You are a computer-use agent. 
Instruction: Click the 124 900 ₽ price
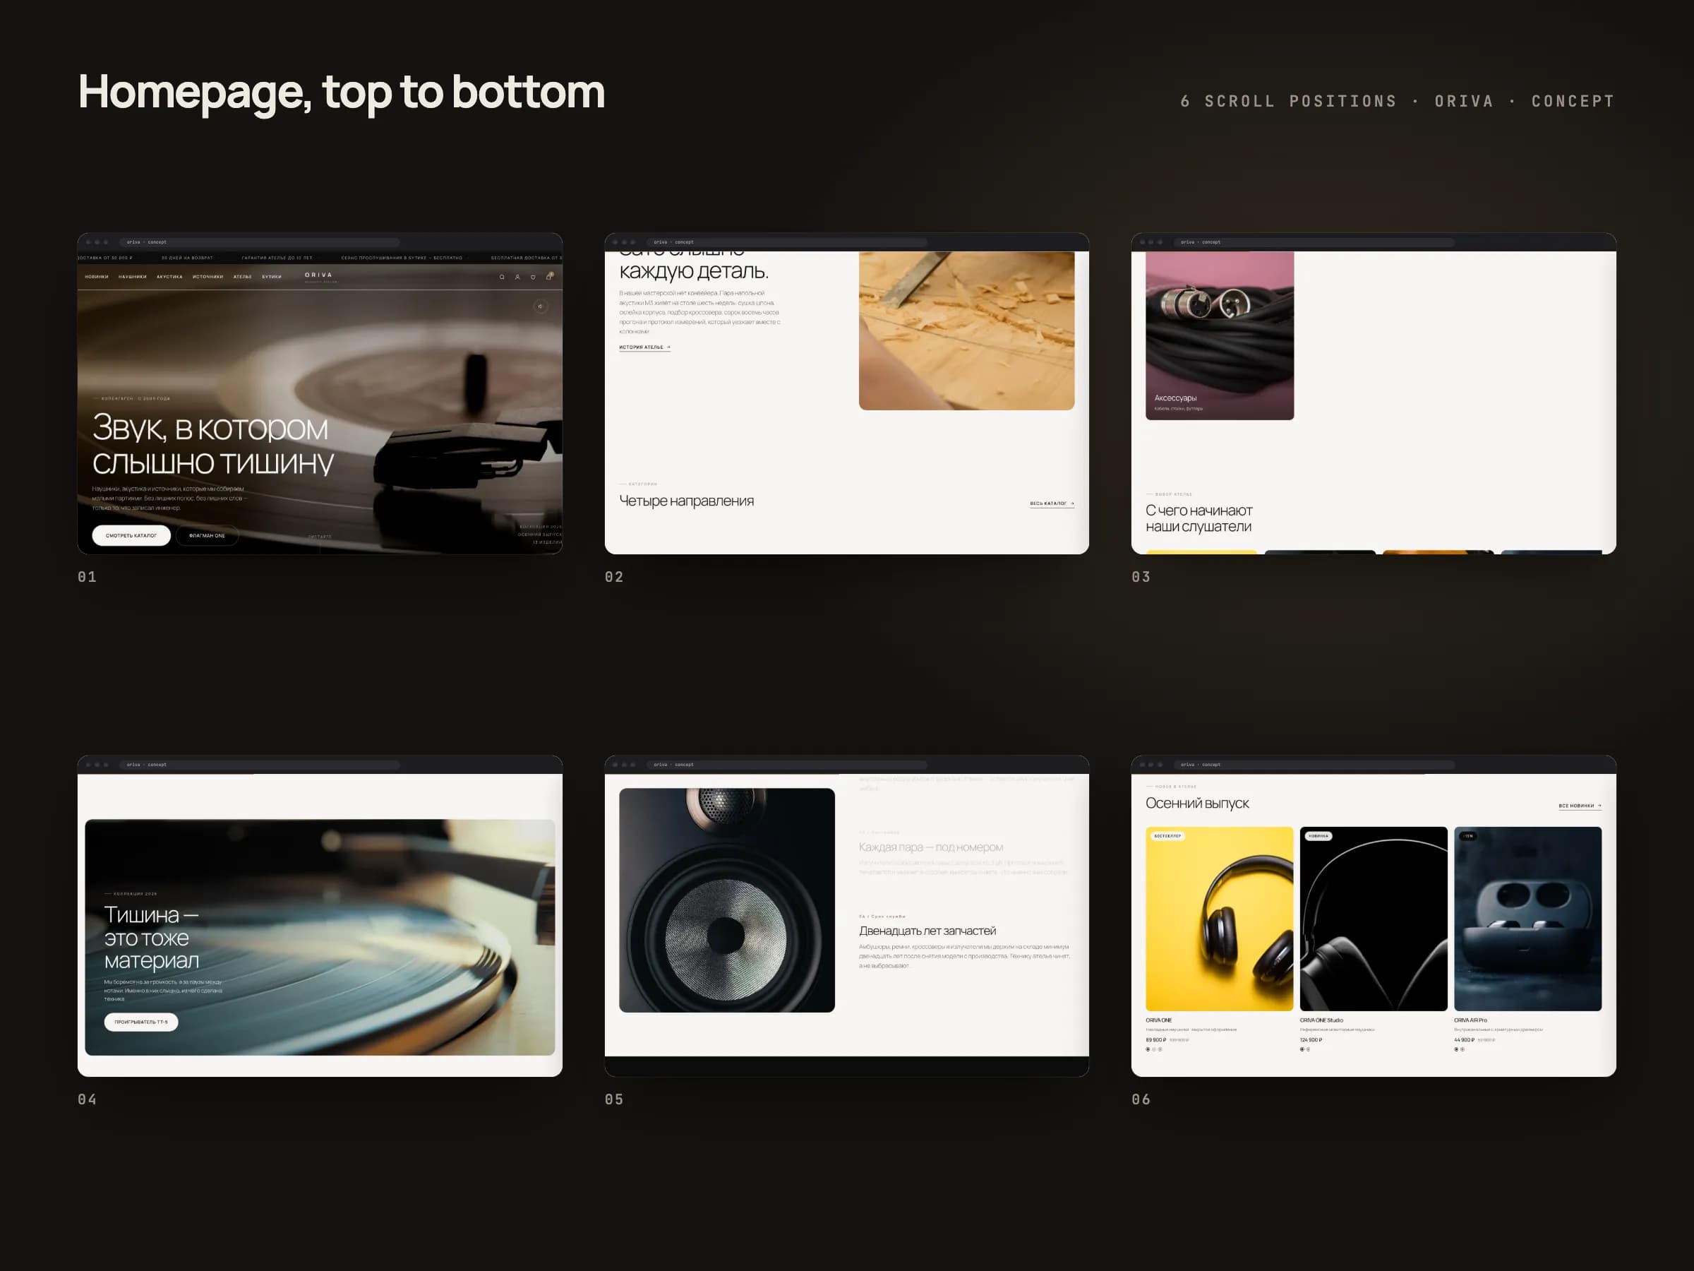point(1311,1039)
